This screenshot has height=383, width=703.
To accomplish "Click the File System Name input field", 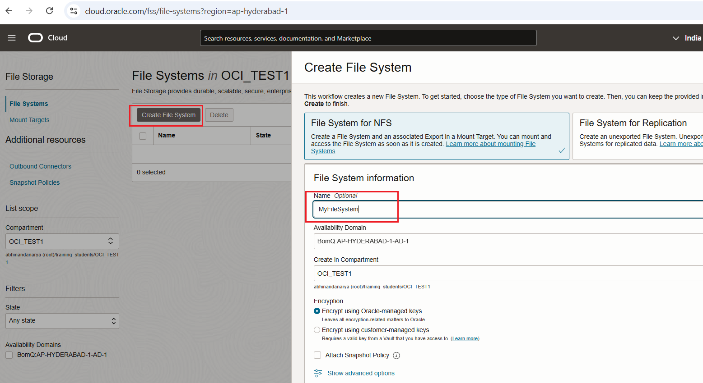I will (x=506, y=210).
